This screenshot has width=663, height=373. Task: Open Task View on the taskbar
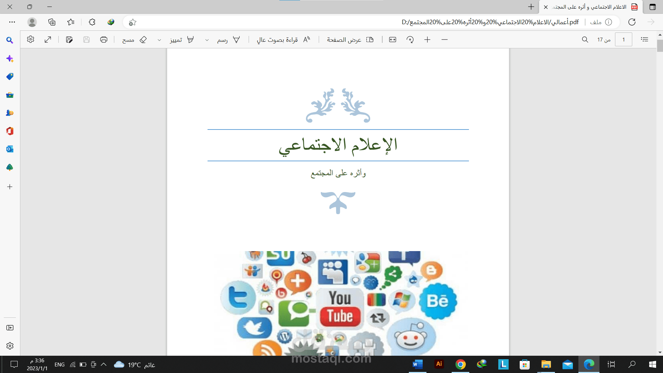[611, 364]
